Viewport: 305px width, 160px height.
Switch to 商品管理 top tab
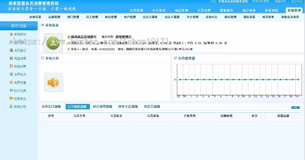pos(182,10)
